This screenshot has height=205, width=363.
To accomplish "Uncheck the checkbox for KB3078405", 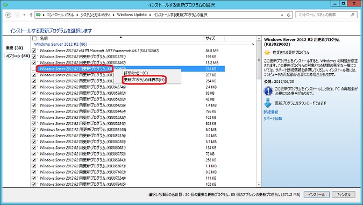I will click(34, 184).
